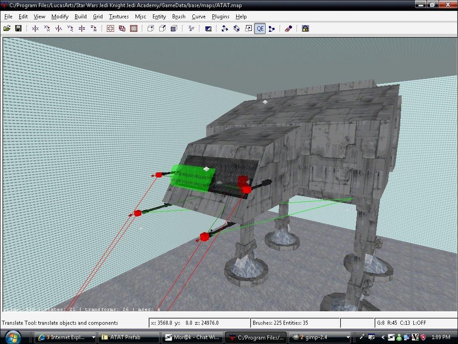Activate the Rotate tool icon
The height and width of the screenshot is (344, 458).
237,29
